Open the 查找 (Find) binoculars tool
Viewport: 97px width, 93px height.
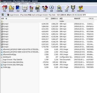(x=38, y=8)
